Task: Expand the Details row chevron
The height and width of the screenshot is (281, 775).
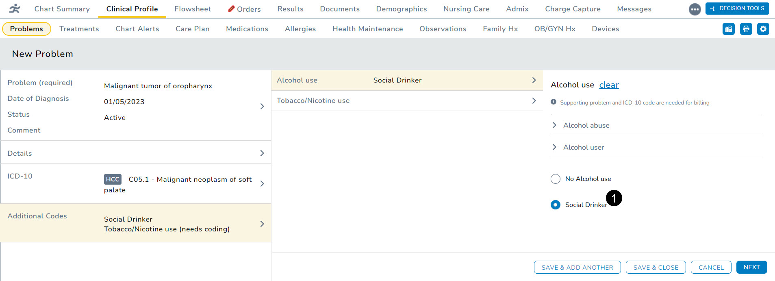Action: click(262, 153)
